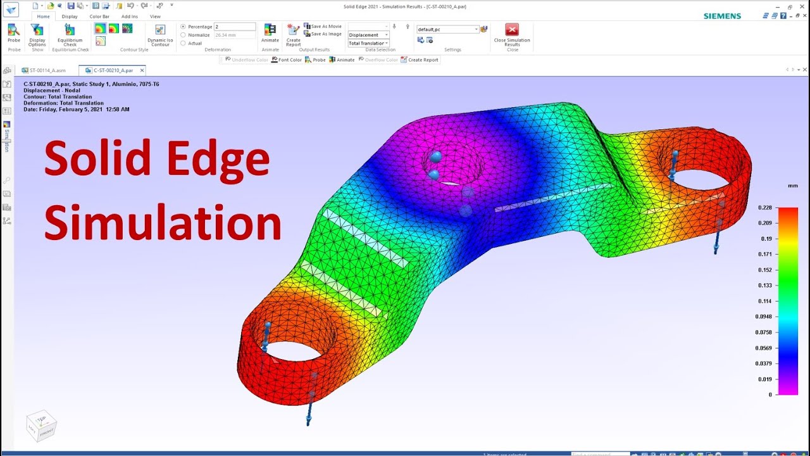Click the Open folder icon
The width and height of the screenshot is (810, 456).
pyautogui.click(x=51, y=6)
